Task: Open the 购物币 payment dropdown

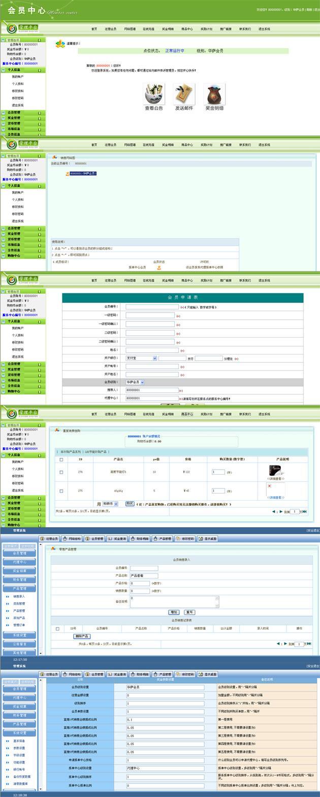Action: click(110, 504)
